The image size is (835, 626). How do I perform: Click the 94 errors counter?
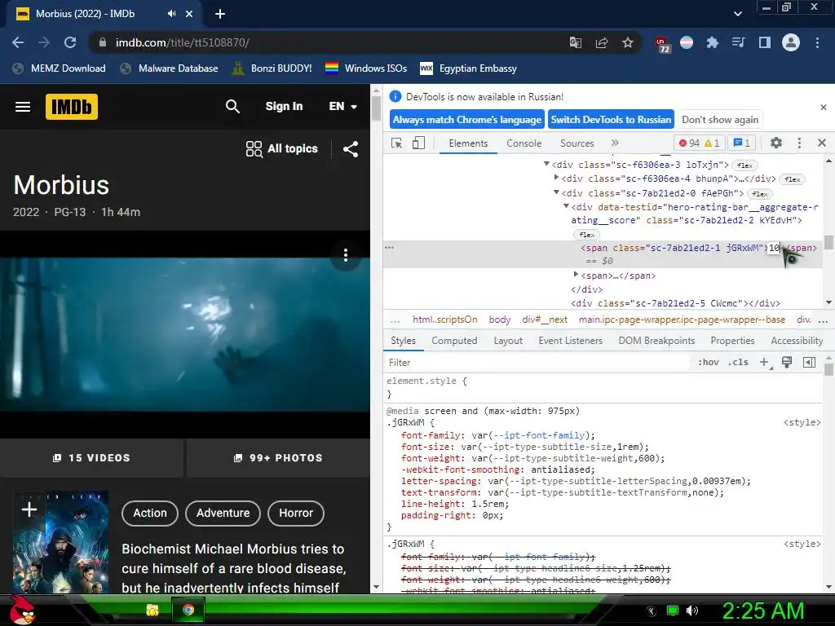coord(688,143)
